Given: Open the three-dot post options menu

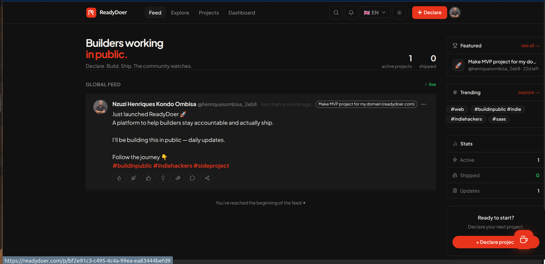Looking at the screenshot, I should [424, 104].
